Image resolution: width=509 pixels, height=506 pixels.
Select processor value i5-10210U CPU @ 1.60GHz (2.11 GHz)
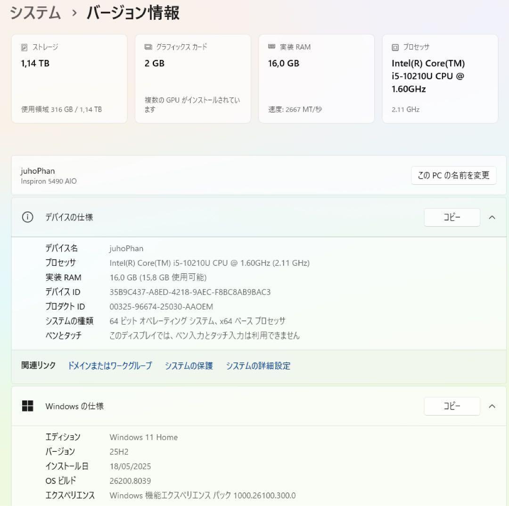pyautogui.click(x=209, y=263)
